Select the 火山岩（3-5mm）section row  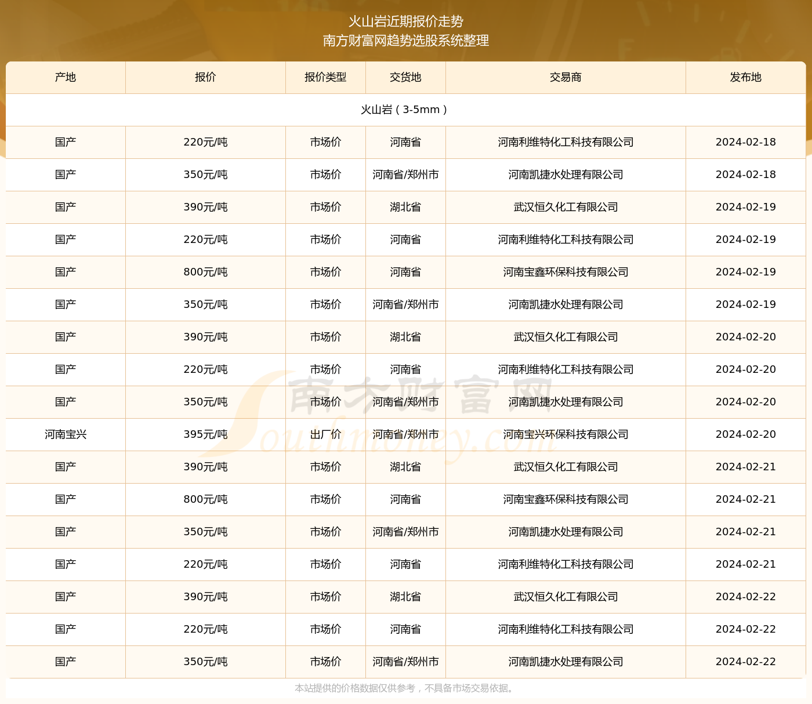pos(405,110)
